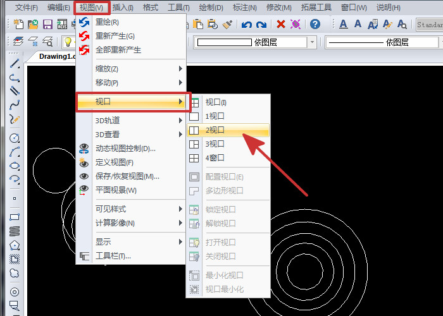
Task: Select the freehand sketch pencil tool
Action: [x=15, y=119]
